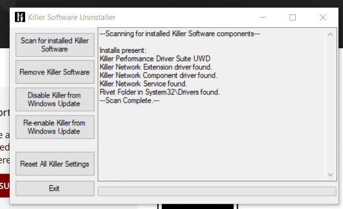
Task: Click the Exit button
Action: tap(55, 188)
